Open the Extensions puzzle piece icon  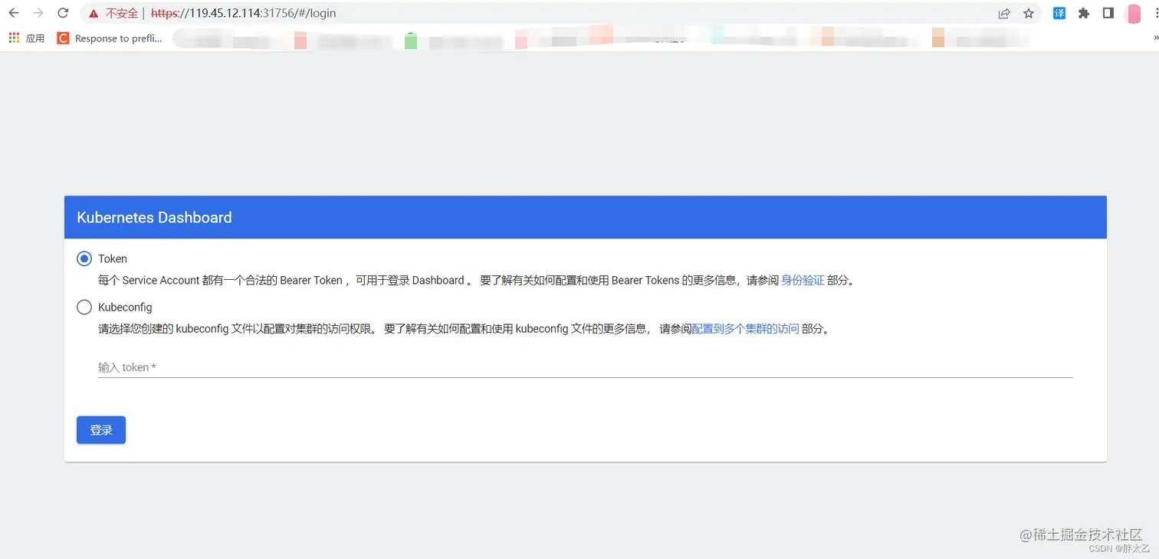pos(1084,13)
